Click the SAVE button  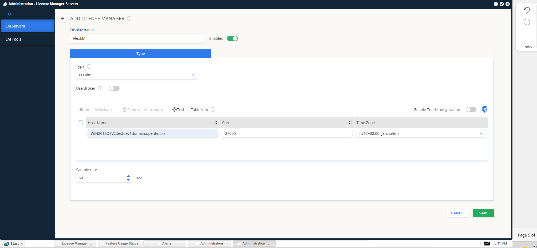483,213
